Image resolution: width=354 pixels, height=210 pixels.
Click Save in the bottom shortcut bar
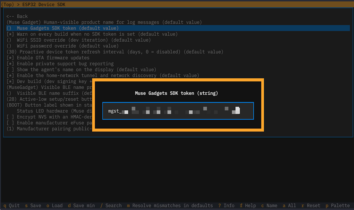[x=33, y=206]
